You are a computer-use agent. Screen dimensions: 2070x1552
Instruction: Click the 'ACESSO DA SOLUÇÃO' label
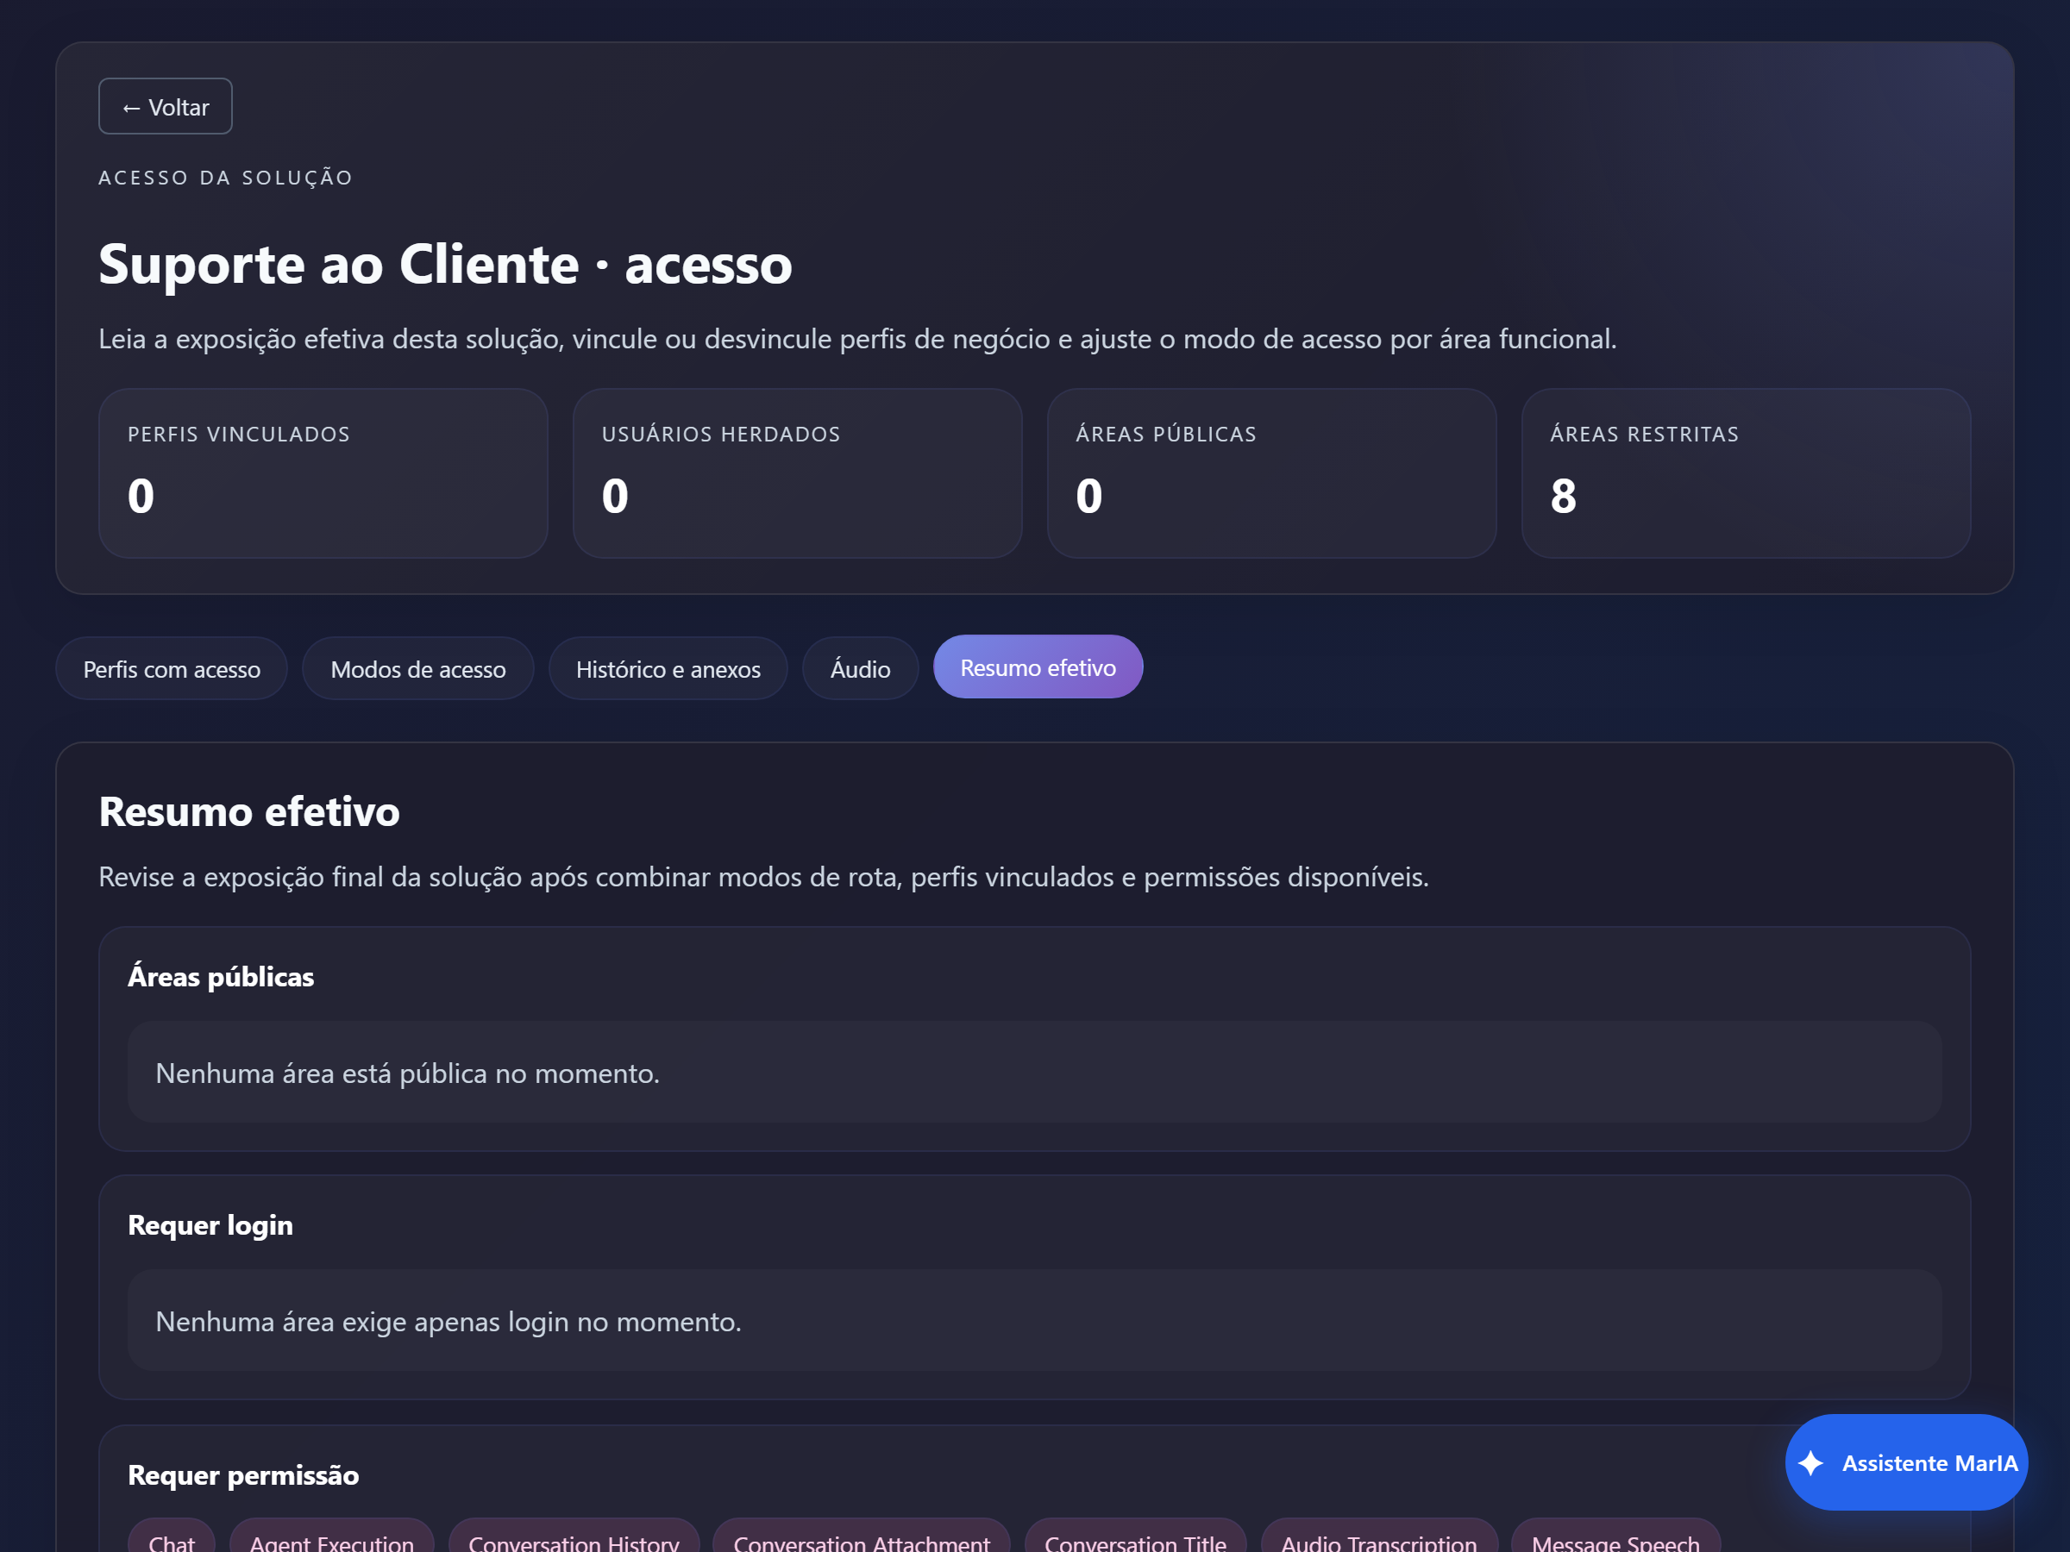(225, 178)
